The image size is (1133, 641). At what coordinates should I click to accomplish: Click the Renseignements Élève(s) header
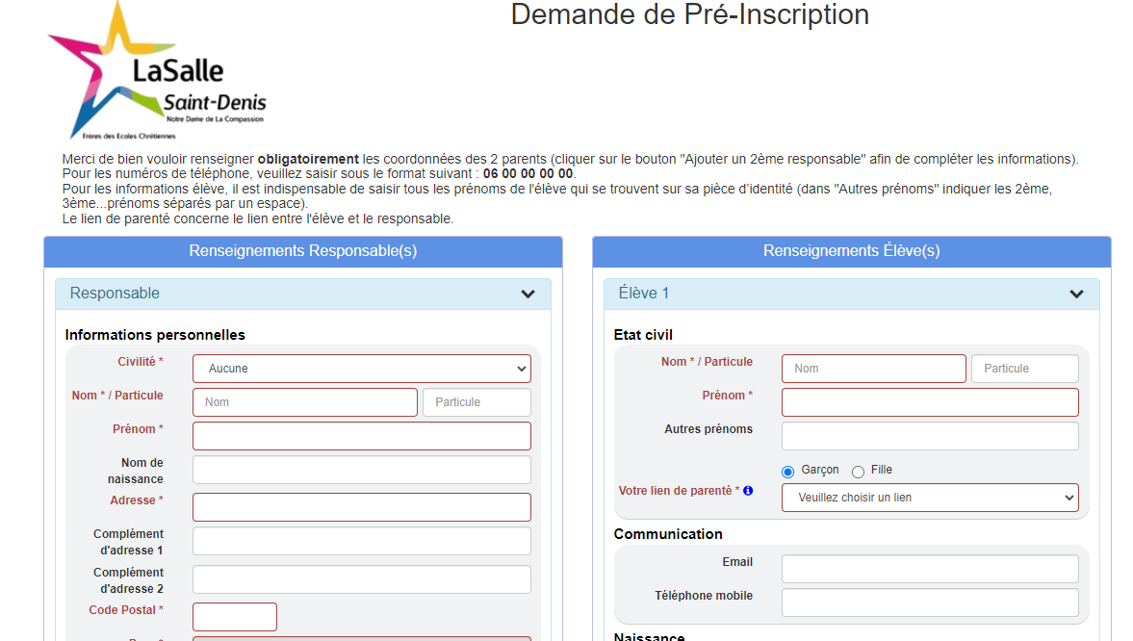click(851, 251)
